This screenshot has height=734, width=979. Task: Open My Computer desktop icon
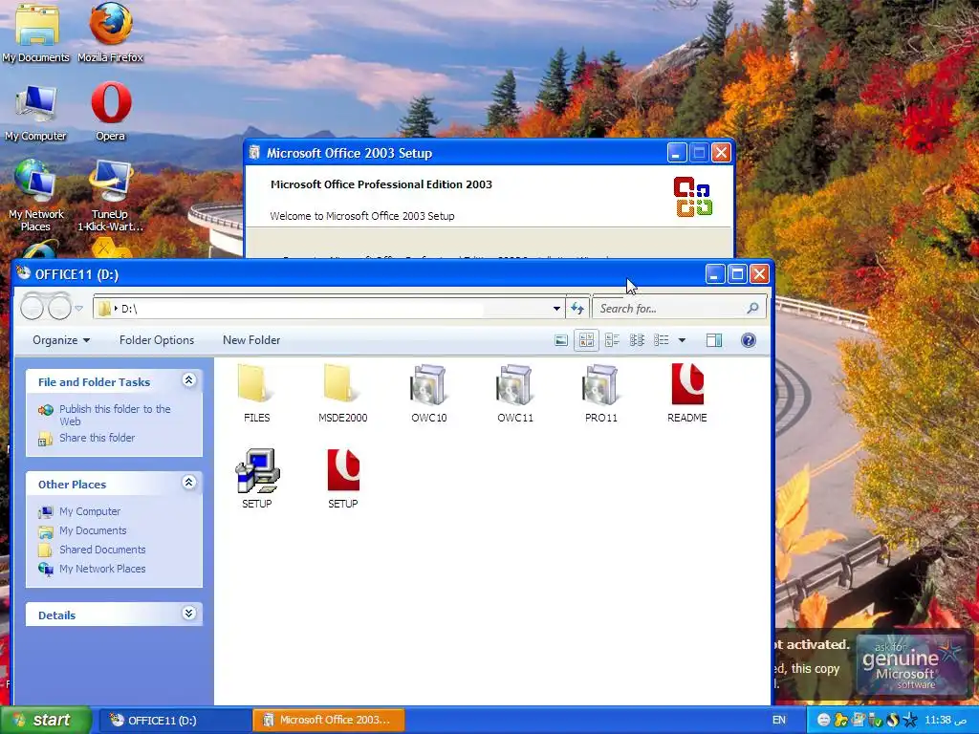coord(35,113)
